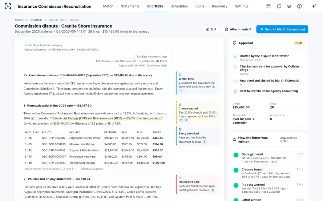The image size is (323, 201).
Task: Click the app logo icon
Action: [x=8, y=6]
